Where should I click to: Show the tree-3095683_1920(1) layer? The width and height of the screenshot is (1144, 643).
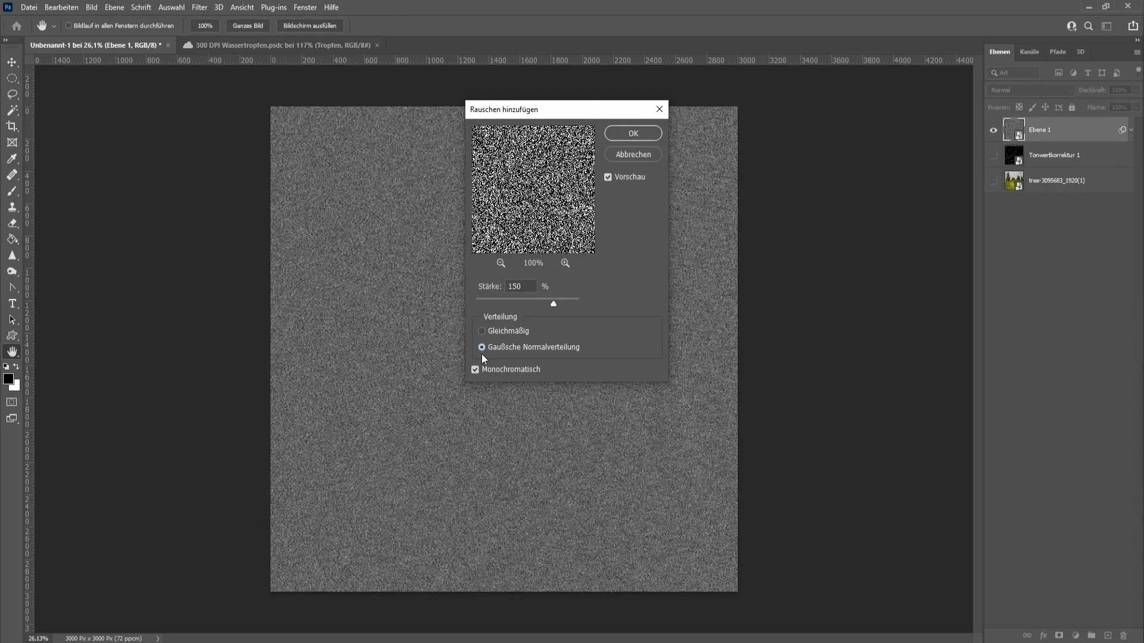(993, 180)
